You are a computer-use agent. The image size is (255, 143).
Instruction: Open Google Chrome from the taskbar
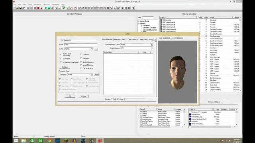(x=49, y=141)
